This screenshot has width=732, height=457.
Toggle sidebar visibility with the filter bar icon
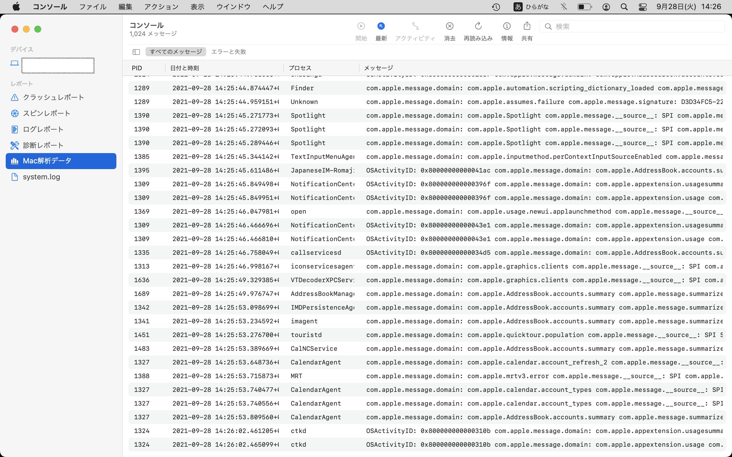tap(136, 52)
